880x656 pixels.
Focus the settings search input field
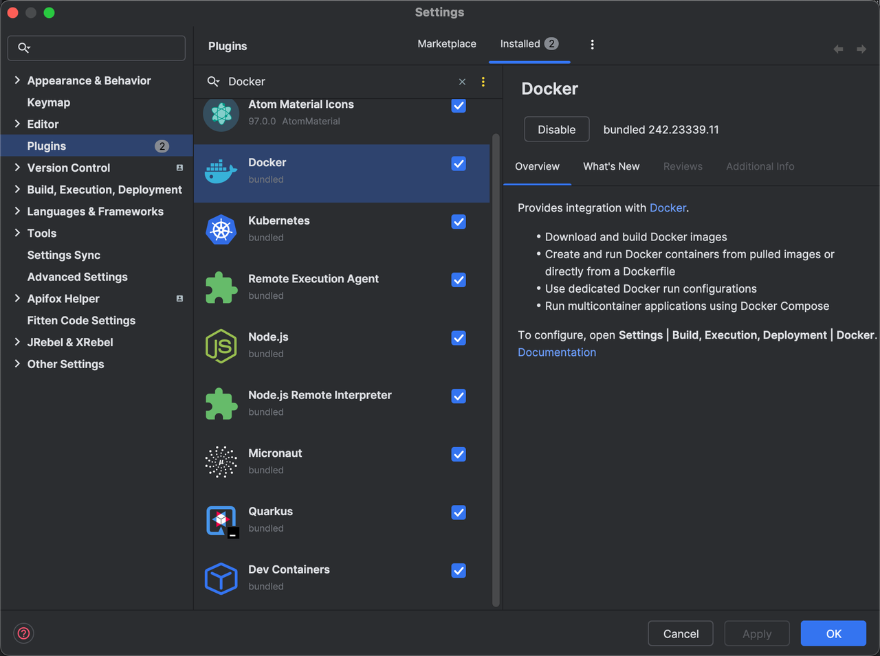point(96,48)
